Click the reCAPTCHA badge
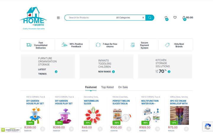The image size is (213, 133). [208, 126]
